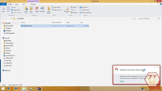Click the Back navigation arrow
The width and height of the screenshot is (162, 91).
2,18
